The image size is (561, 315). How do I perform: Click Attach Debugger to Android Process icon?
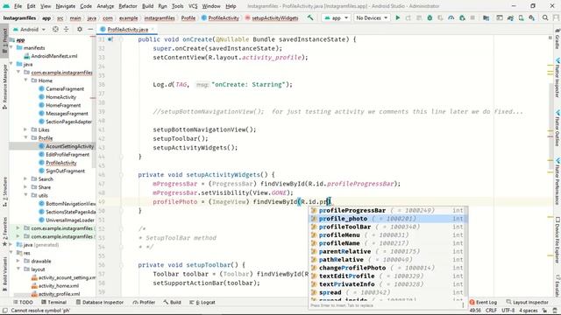462,17
